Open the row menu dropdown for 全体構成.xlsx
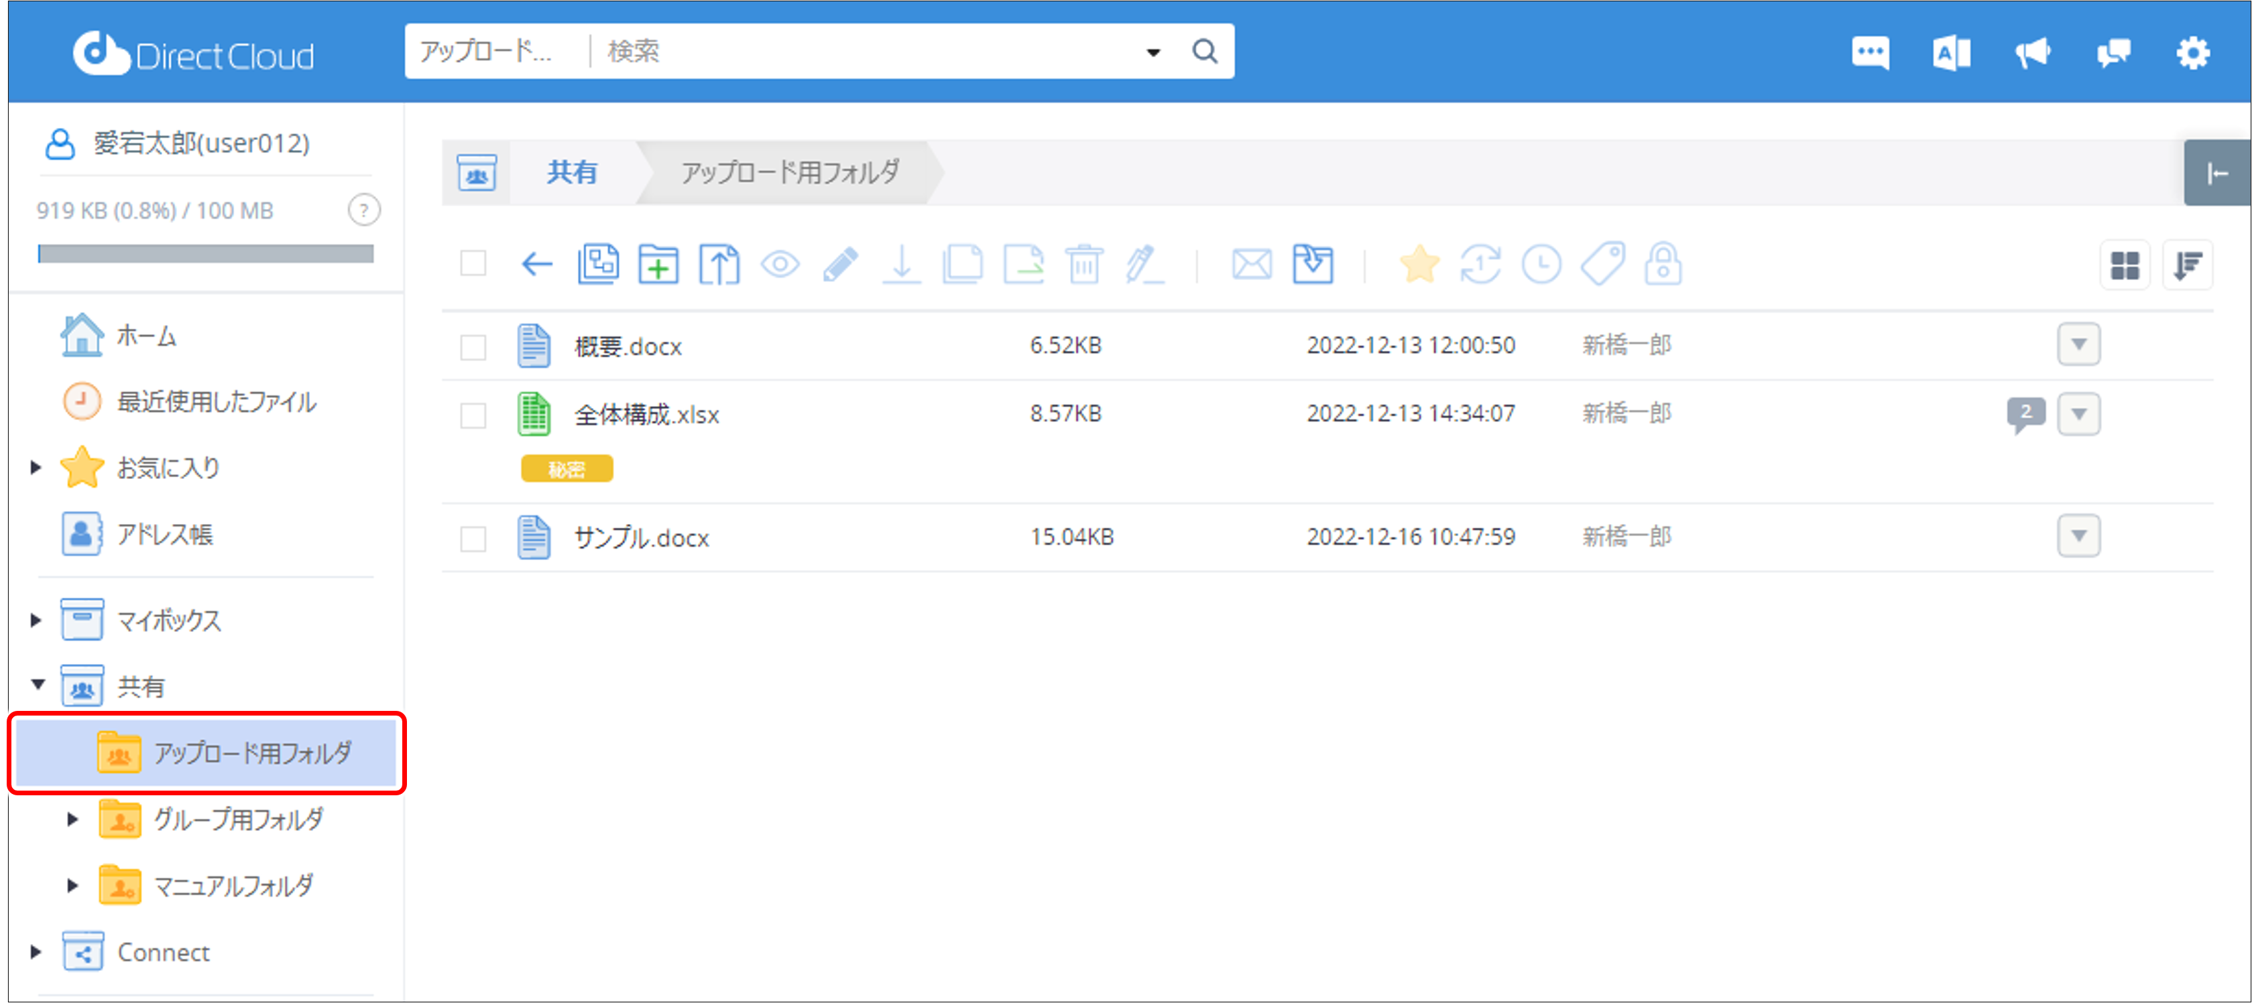This screenshot has width=2252, height=1003. (x=2079, y=414)
